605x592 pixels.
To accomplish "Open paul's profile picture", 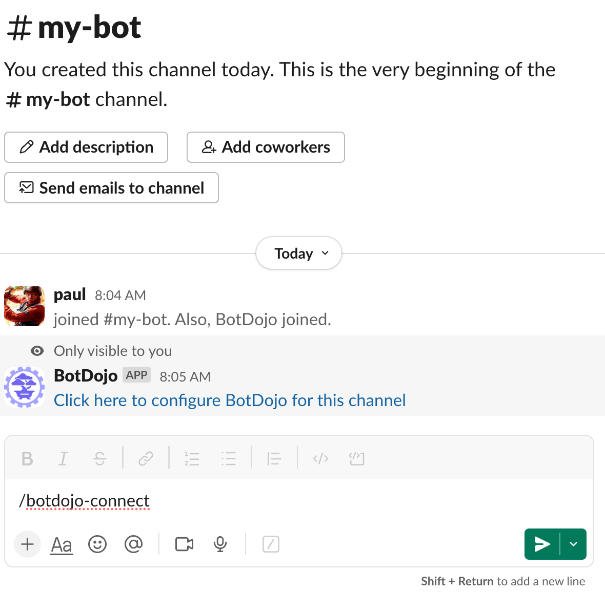I will (x=24, y=306).
